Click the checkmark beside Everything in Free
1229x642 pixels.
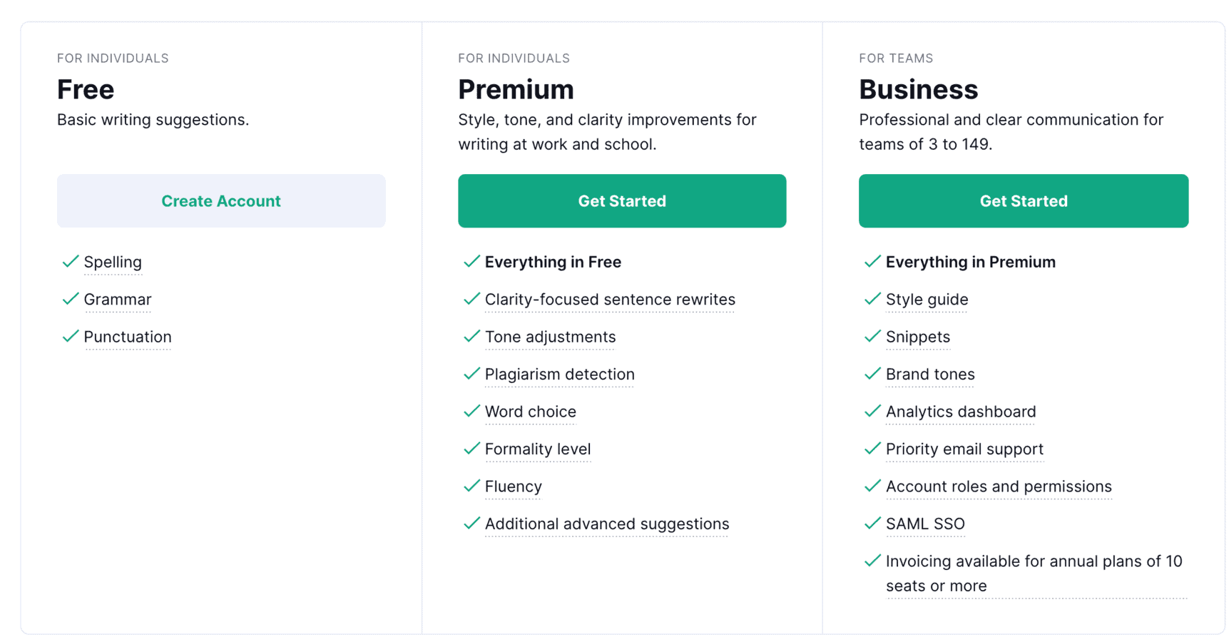(x=471, y=262)
